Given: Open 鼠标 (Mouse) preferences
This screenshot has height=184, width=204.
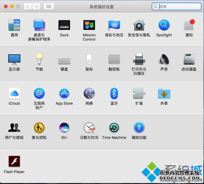Looking at the screenshot, I should point(89,59).
